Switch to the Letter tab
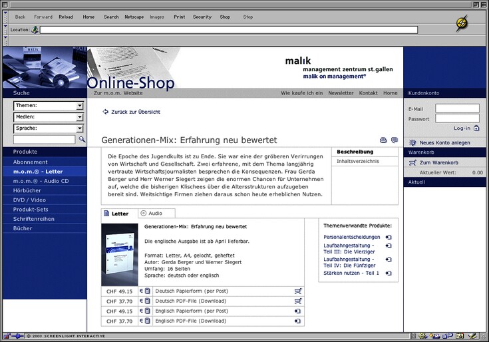Screen dimensions: 489x342 120,214
